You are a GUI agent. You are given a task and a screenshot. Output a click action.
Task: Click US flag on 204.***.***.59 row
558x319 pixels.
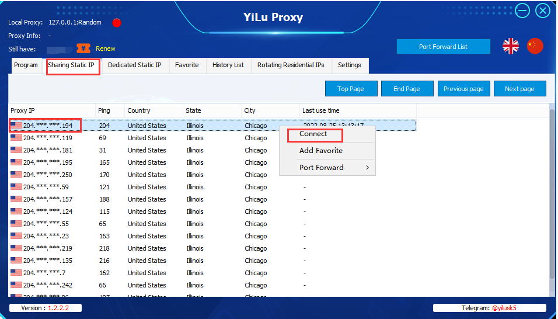tap(16, 187)
